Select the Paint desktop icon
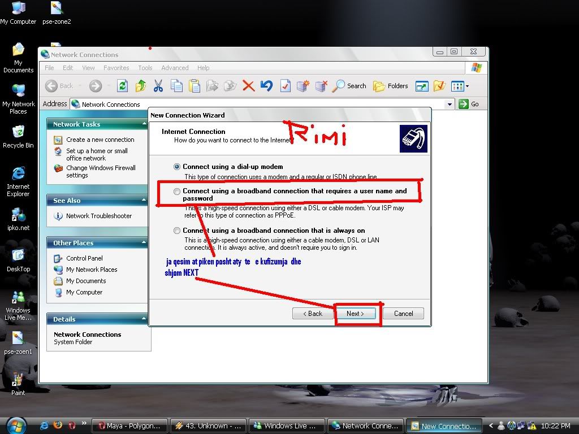579x434 pixels. [x=18, y=384]
